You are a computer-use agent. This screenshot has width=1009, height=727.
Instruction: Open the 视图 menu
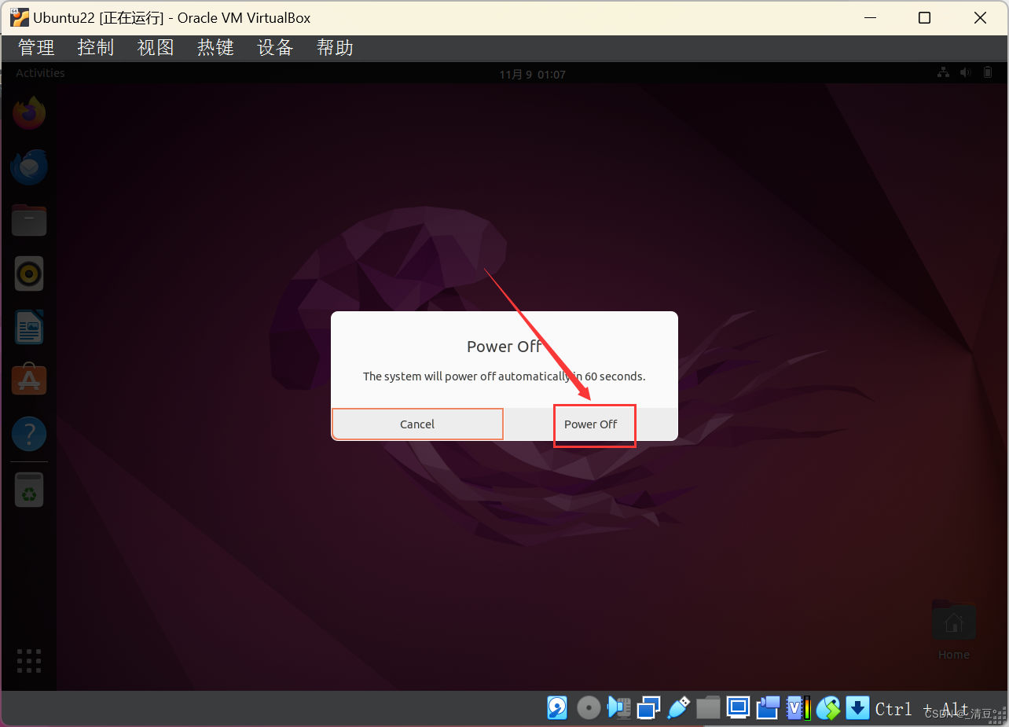click(156, 48)
